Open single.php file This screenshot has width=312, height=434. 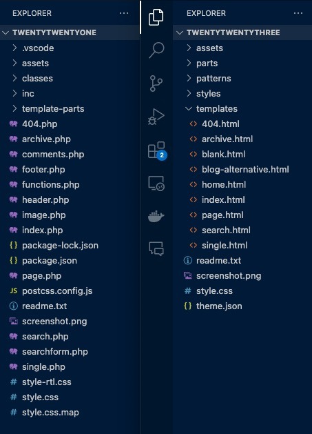(x=70, y=367)
